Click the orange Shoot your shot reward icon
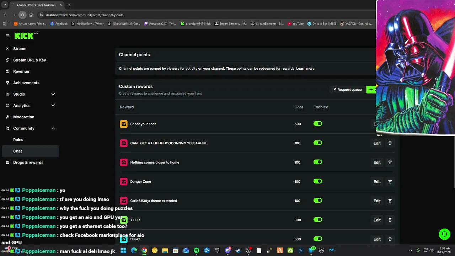 [124, 124]
